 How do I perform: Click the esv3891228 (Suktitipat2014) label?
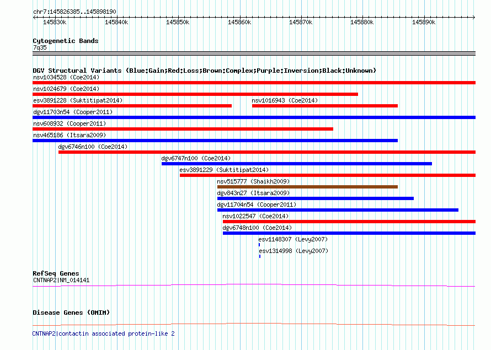(x=78, y=100)
